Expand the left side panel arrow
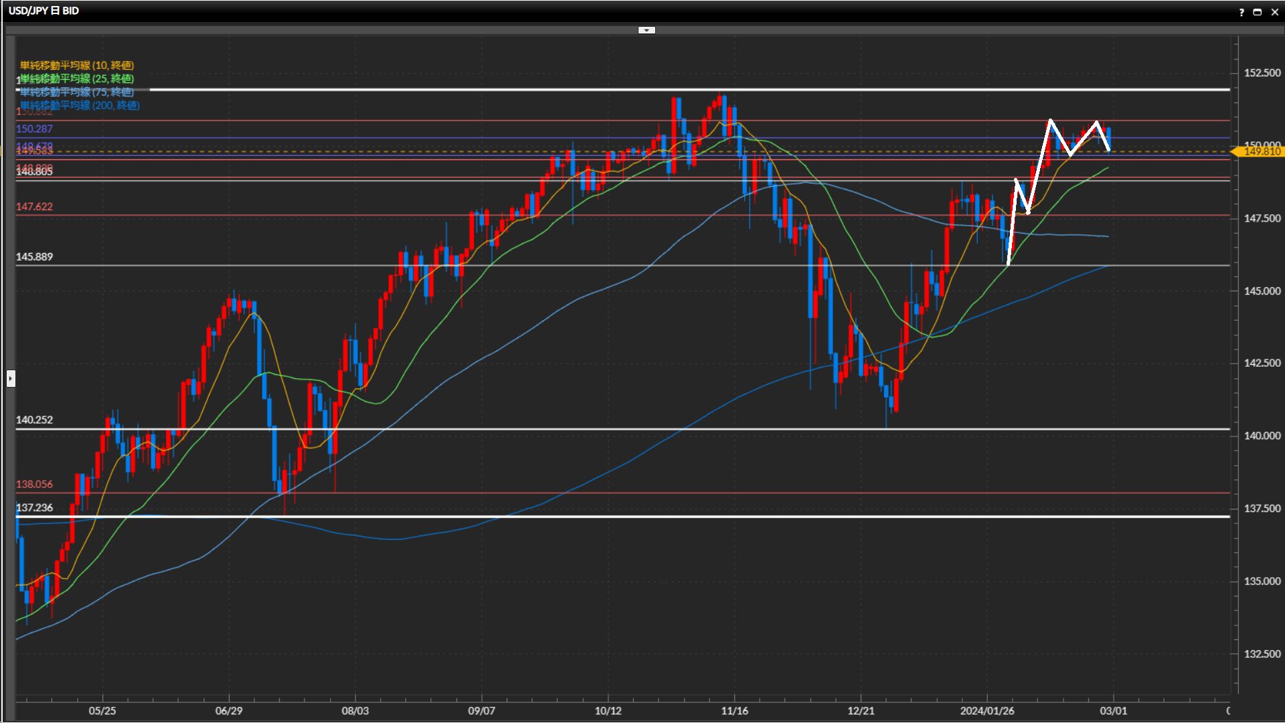This screenshot has height=723, width=1285. click(10, 379)
